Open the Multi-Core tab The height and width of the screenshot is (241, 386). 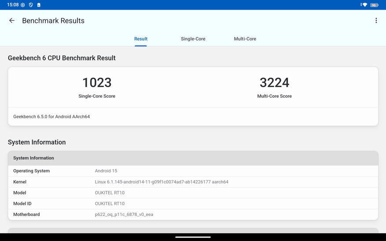click(245, 39)
